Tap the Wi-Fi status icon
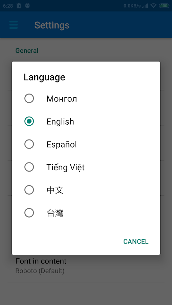The height and width of the screenshot is (305, 172). pos(154,6)
